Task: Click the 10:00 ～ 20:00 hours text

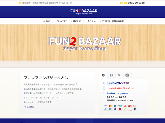Action: (x=116, y=97)
